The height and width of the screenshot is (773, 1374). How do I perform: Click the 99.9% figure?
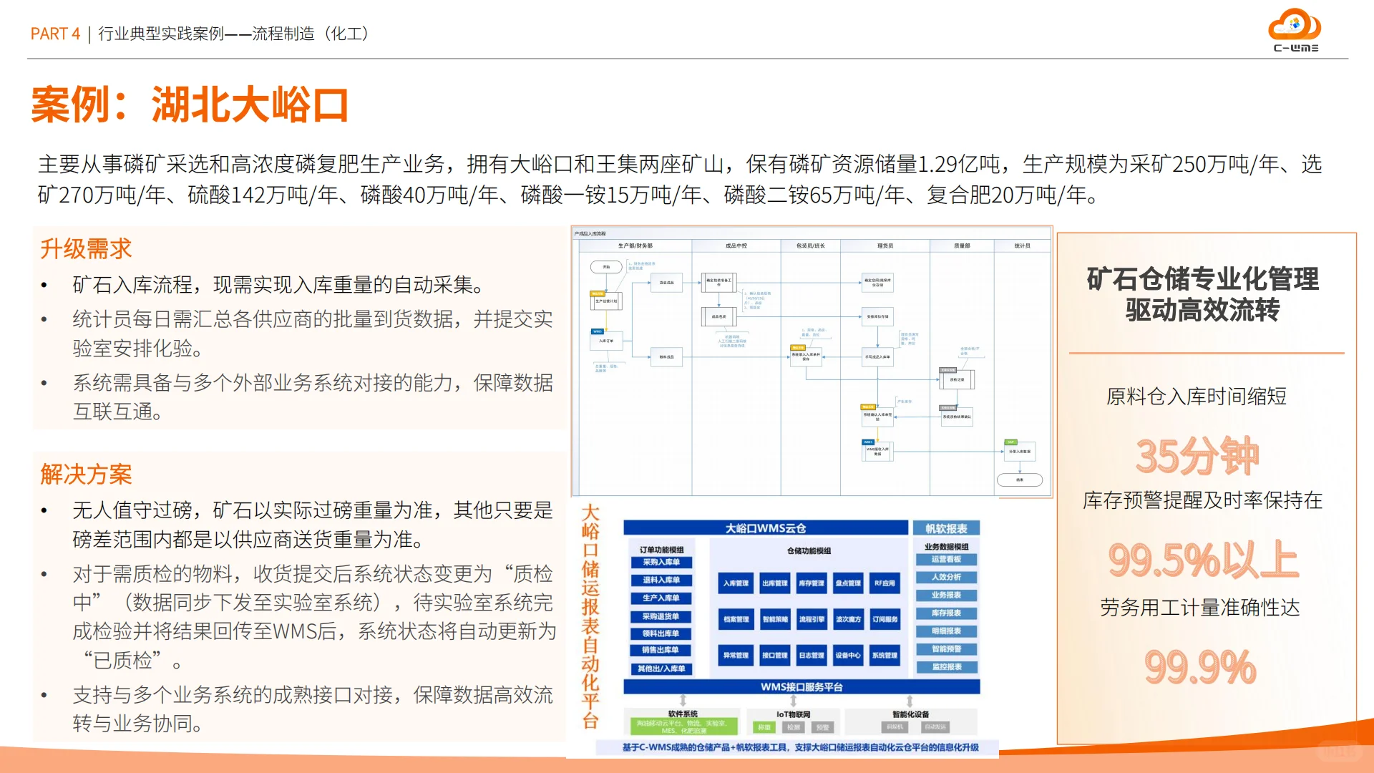tap(1200, 666)
